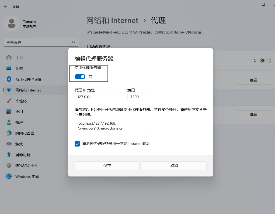Select 辅助功能 in the sidebar
Screen dimensions: 275x214
click(23, 155)
